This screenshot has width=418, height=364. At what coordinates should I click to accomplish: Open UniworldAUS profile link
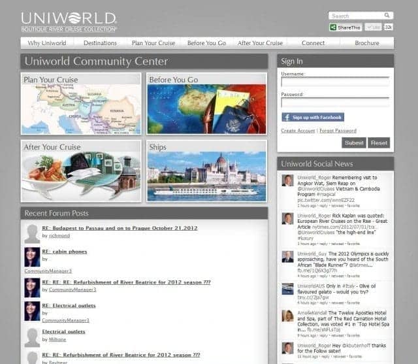(311, 286)
